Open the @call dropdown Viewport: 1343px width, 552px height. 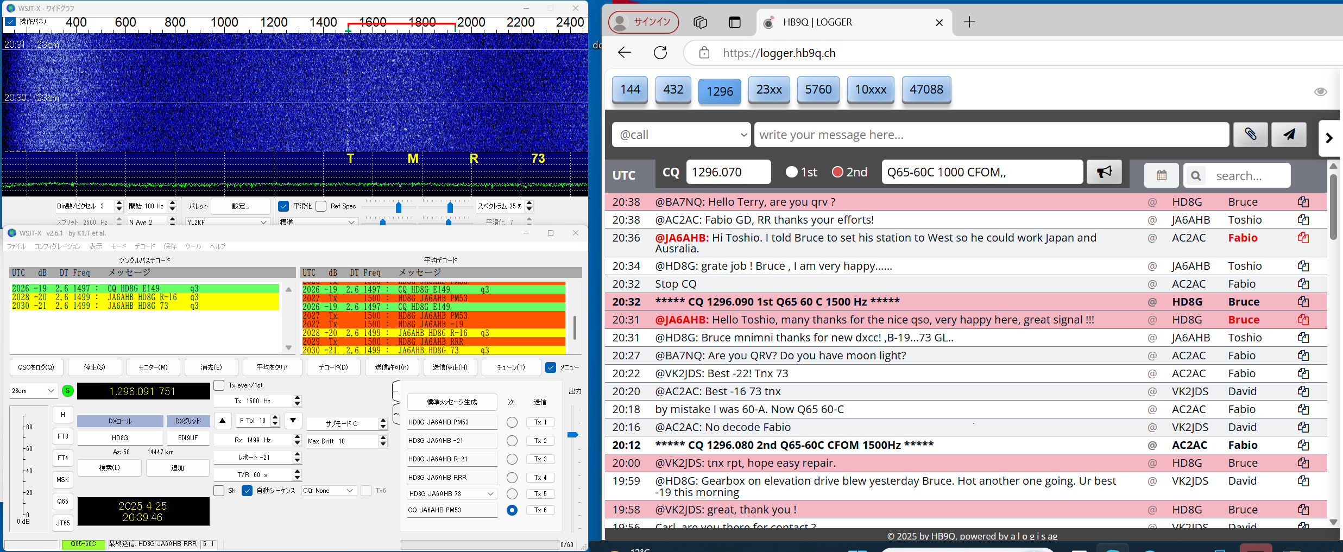point(681,135)
